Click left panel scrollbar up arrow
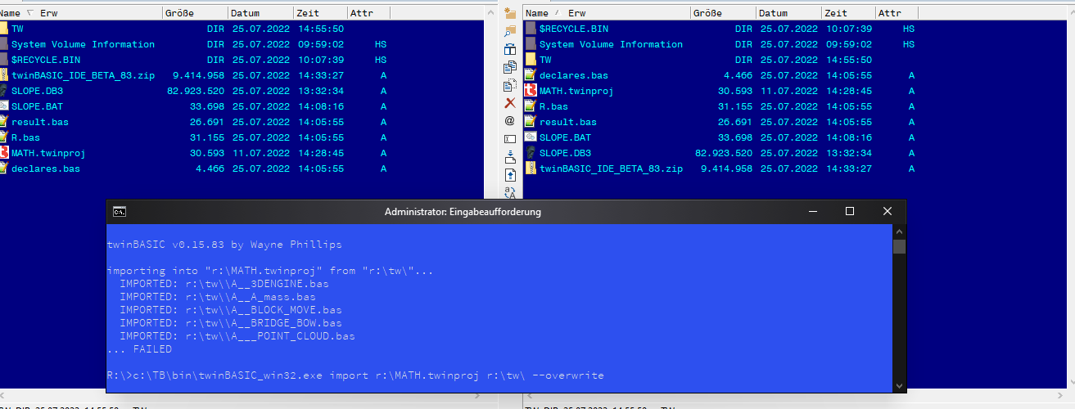1075x409 pixels. point(490,13)
